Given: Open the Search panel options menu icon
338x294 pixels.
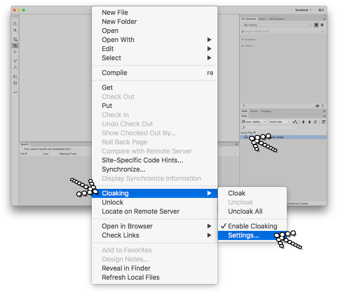Looking at the screenshot, I should (237, 144).
